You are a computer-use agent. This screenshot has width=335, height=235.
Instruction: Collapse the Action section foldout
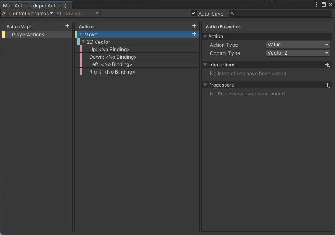(205, 36)
